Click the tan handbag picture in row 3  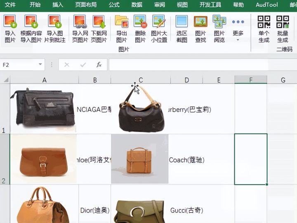tap(43, 205)
